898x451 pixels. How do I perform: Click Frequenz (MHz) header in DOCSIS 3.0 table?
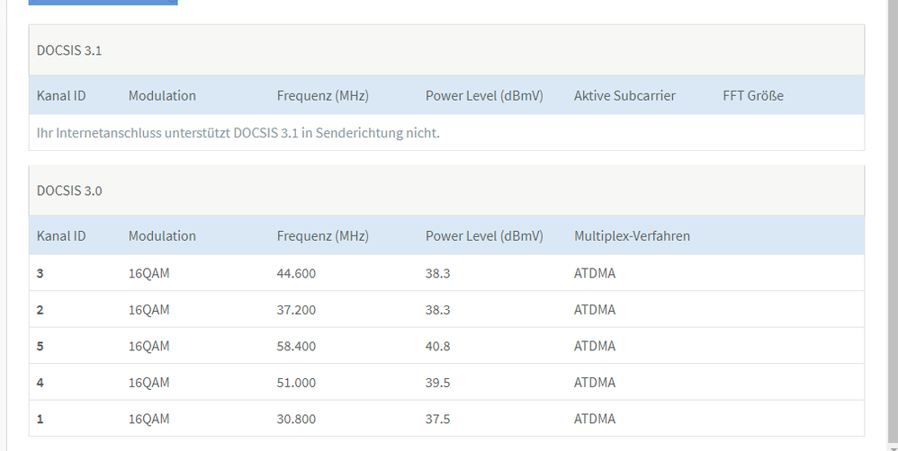(322, 235)
